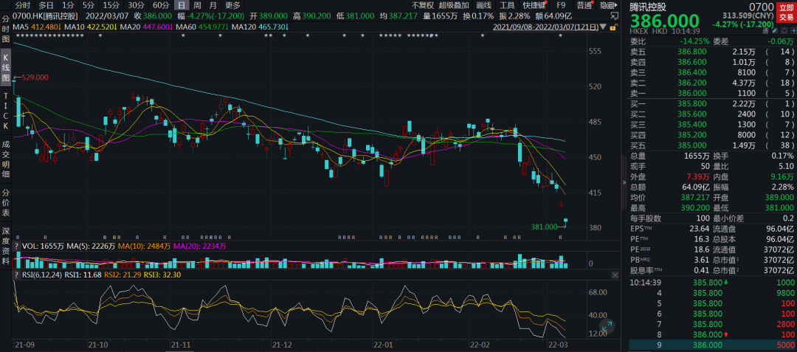Screen dimensions: 797x352
Task: Click the MA(20): 2234万 volume label
Action: (200, 246)
